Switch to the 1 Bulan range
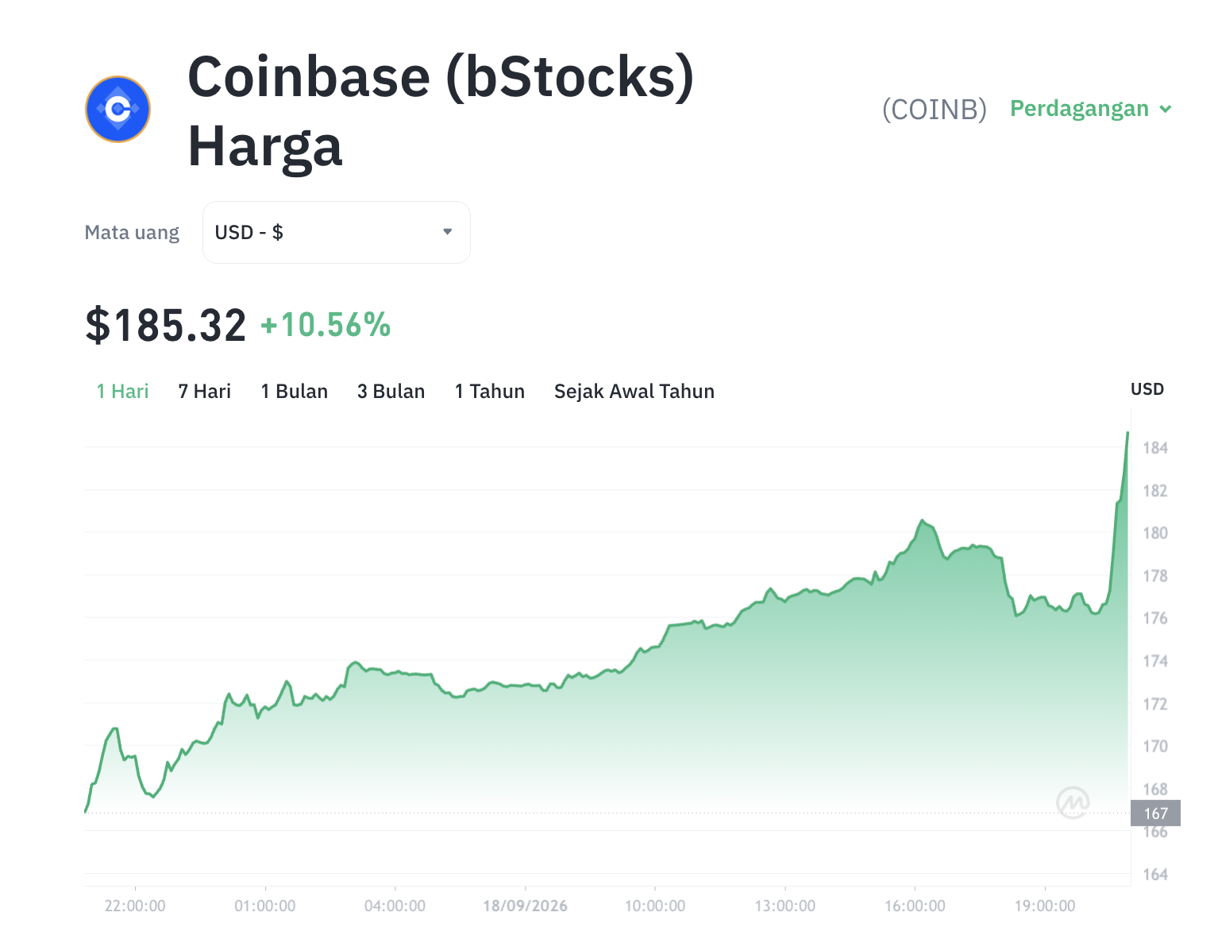Image resolution: width=1218 pixels, height=947 pixels. tap(295, 392)
